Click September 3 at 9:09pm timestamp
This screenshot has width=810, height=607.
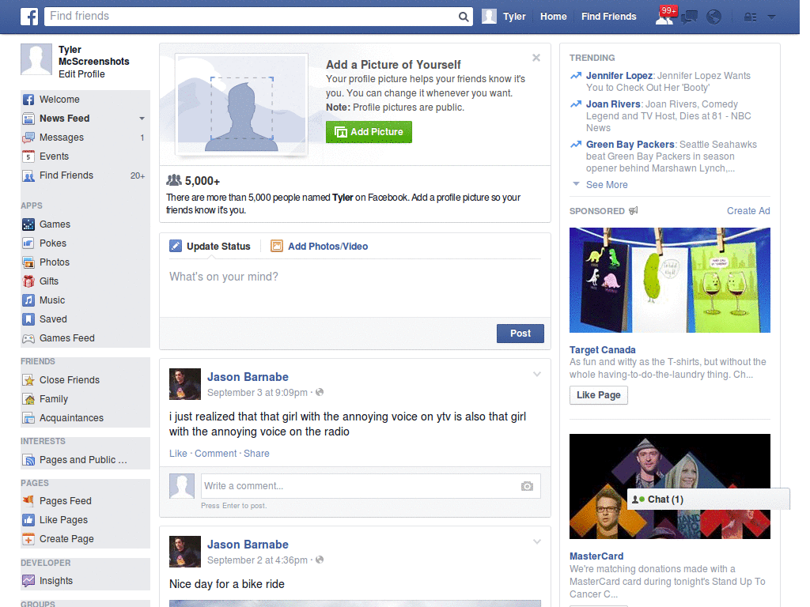coord(257,393)
